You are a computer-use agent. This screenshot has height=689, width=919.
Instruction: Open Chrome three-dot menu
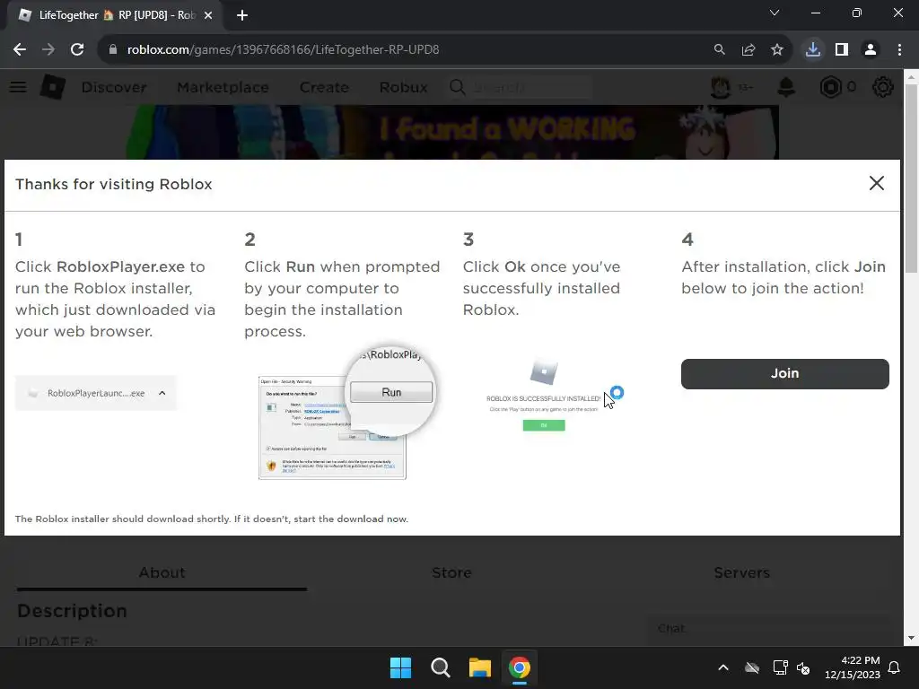point(899,50)
